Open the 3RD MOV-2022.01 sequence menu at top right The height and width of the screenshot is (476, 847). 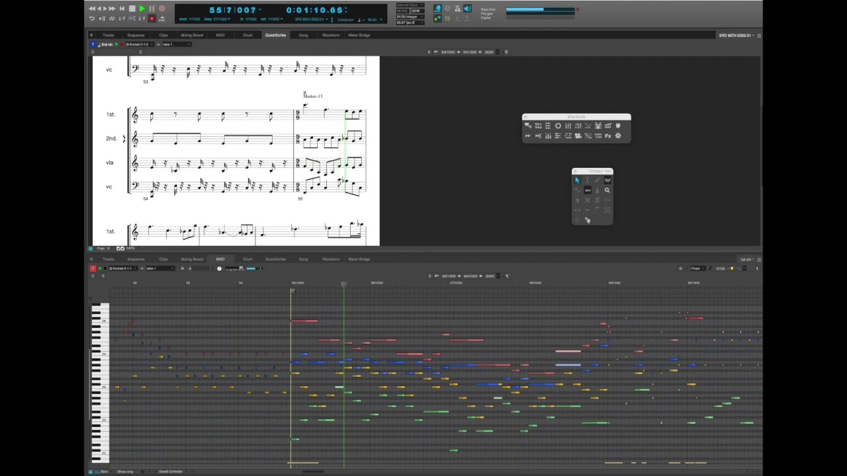[x=737, y=35]
